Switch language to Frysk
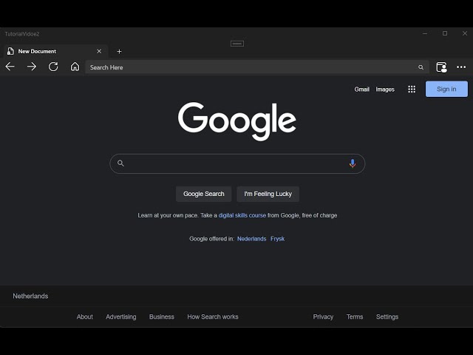Screen dimensions: 473x355 pyautogui.click(x=278, y=239)
